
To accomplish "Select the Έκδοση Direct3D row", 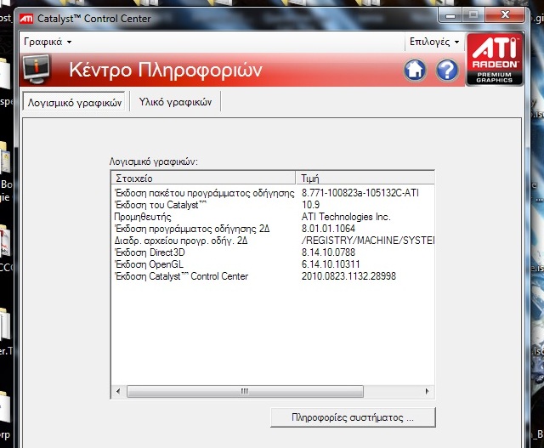I will (273, 252).
